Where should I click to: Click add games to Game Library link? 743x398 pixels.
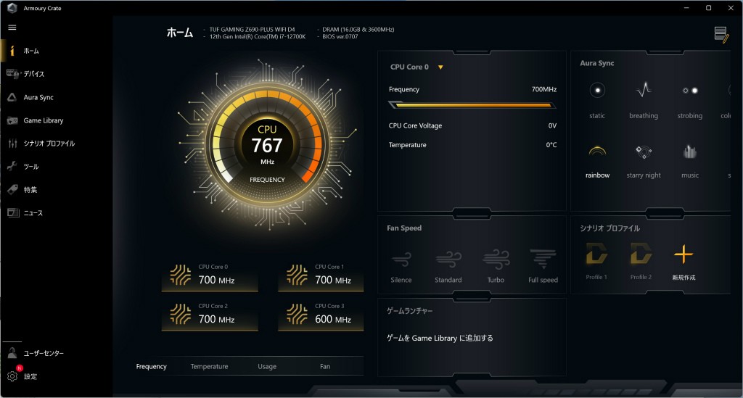click(440, 338)
